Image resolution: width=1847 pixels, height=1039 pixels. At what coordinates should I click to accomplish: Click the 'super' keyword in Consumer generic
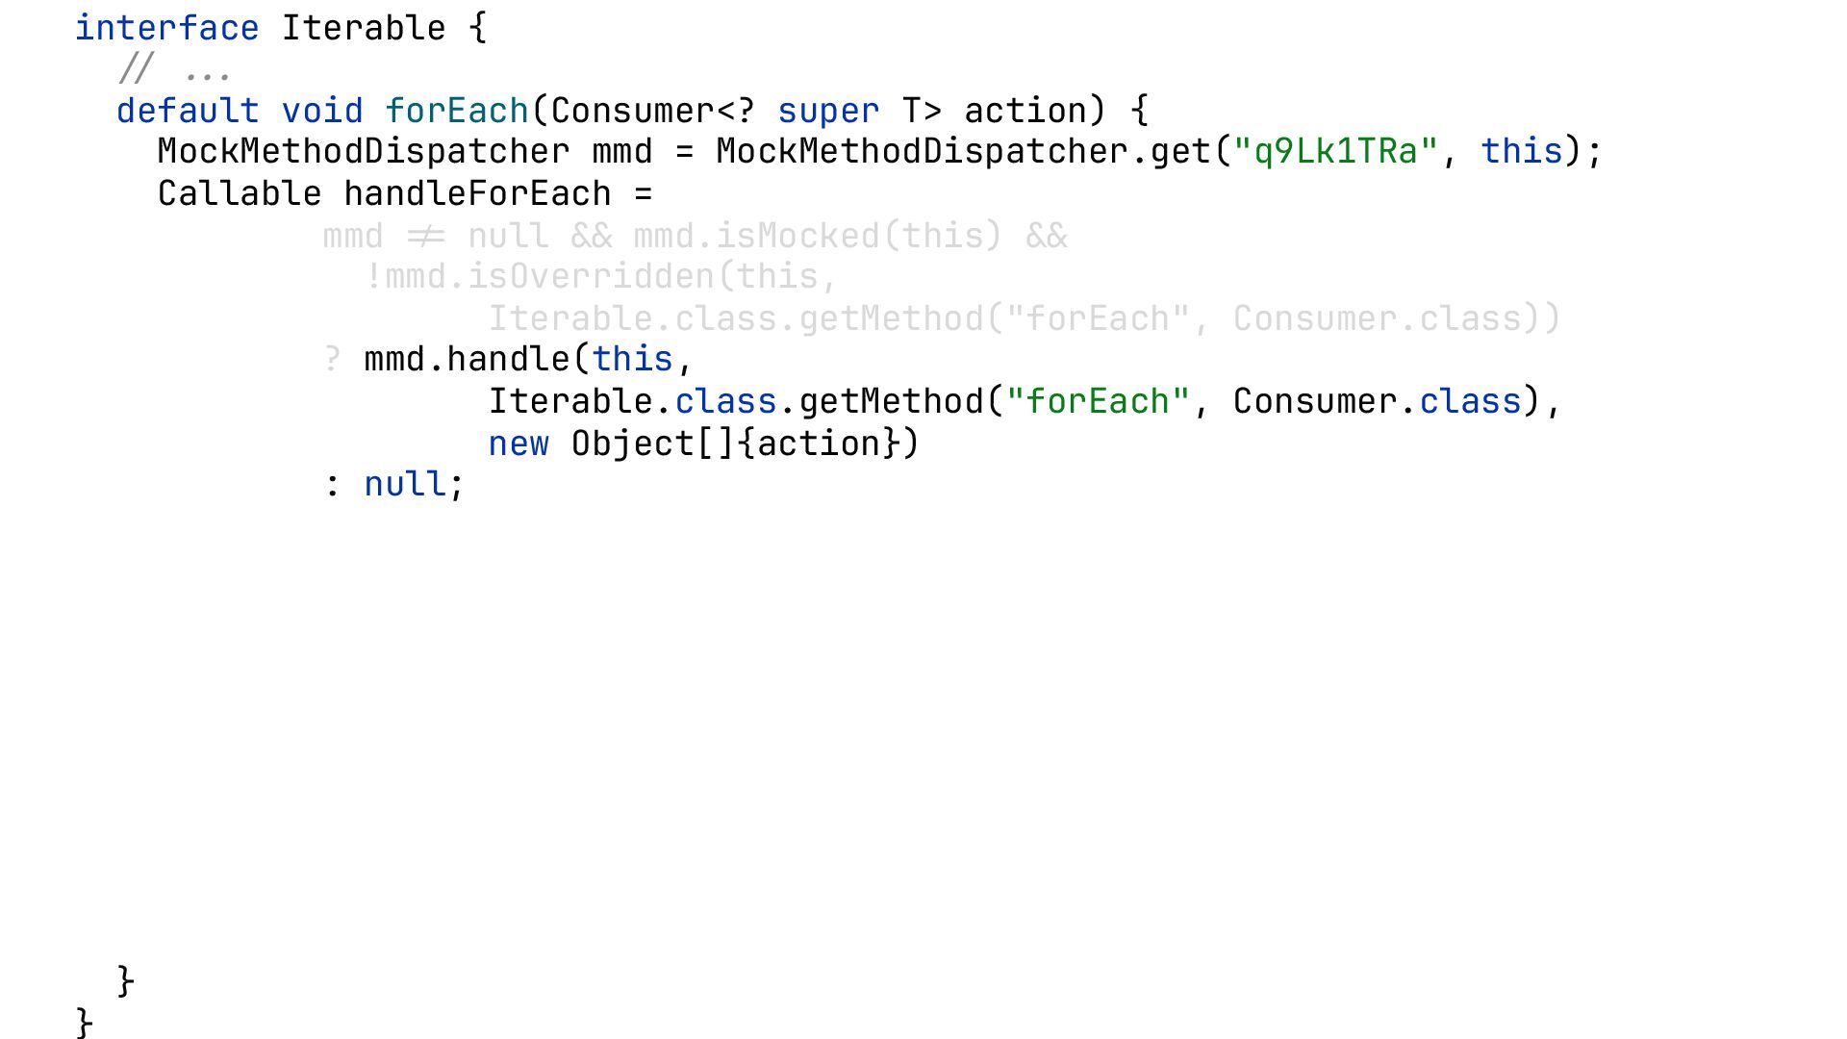click(x=828, y=111)
